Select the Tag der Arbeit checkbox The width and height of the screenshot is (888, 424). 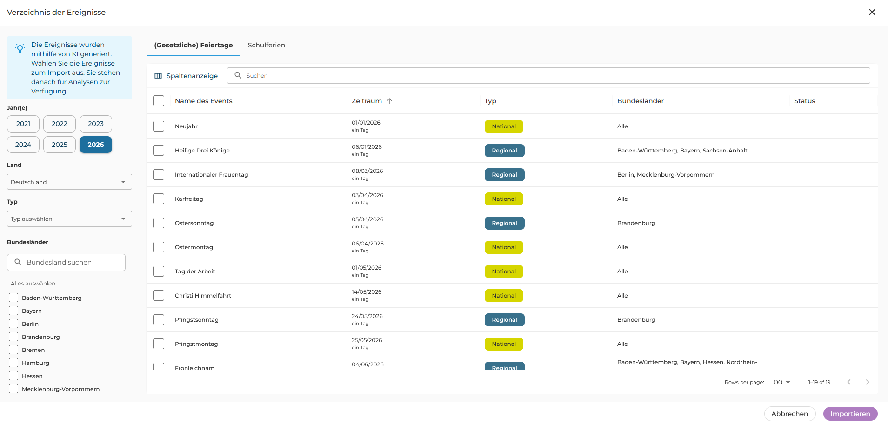point(159,272)
